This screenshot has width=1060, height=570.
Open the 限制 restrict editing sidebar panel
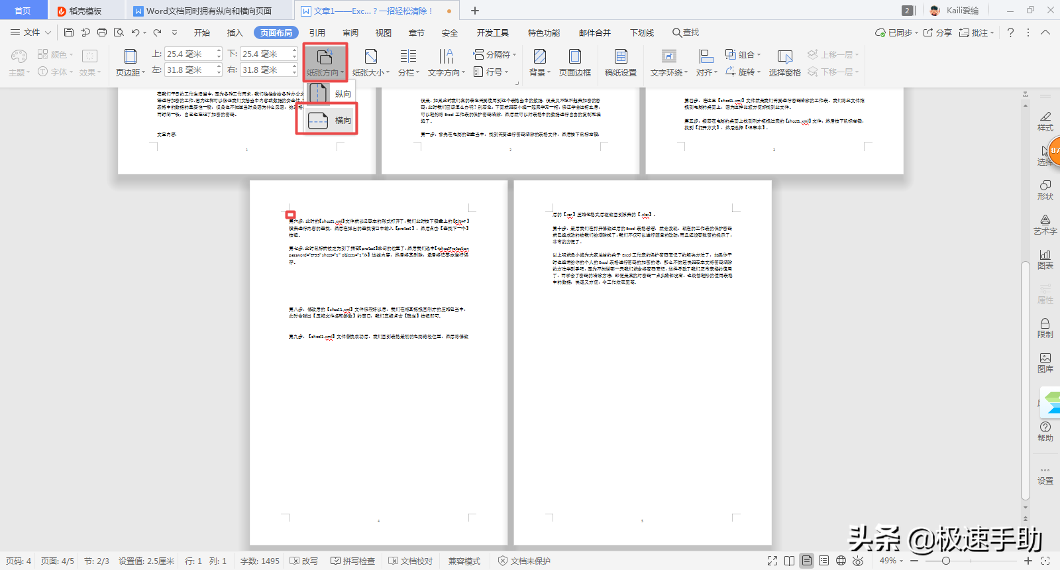(x=1045, y=328)
